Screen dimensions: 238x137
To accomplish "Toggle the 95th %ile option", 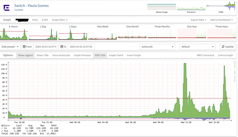I will point(100,55).
